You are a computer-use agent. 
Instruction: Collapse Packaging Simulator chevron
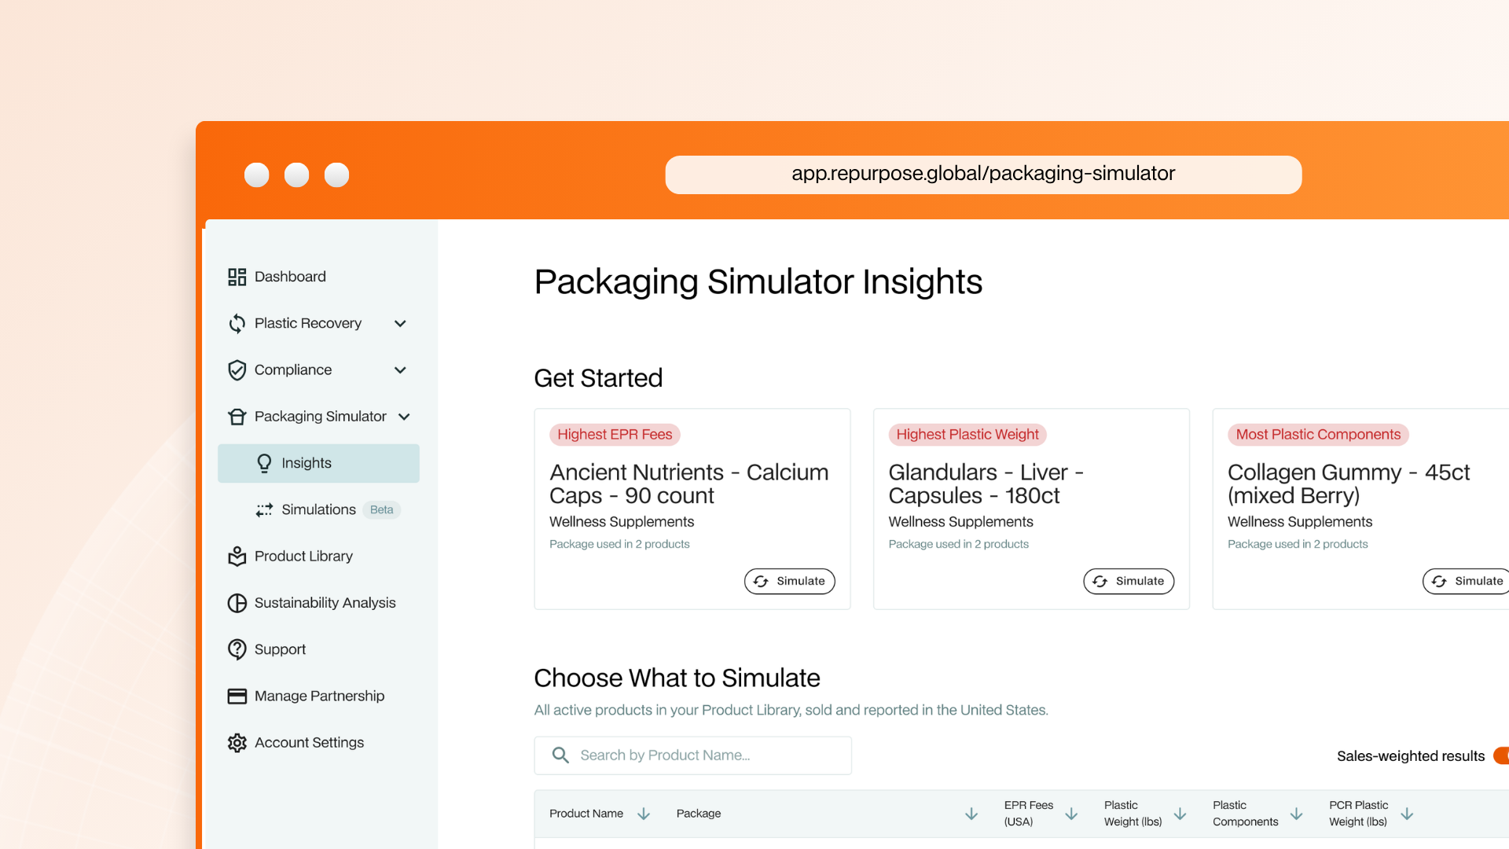[x=404, y=417]
